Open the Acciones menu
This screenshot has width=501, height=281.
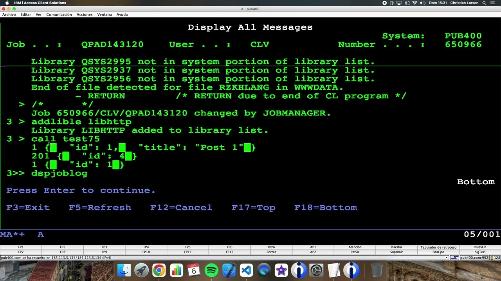coord(85,14)
